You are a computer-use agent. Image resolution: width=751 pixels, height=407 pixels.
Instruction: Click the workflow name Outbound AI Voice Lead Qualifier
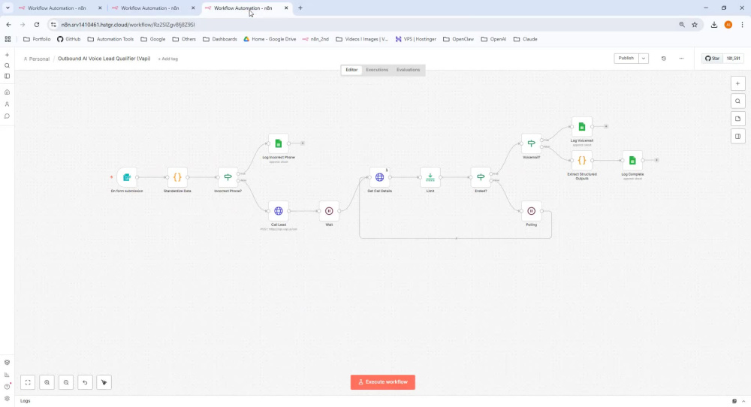[x=104, y=59]
